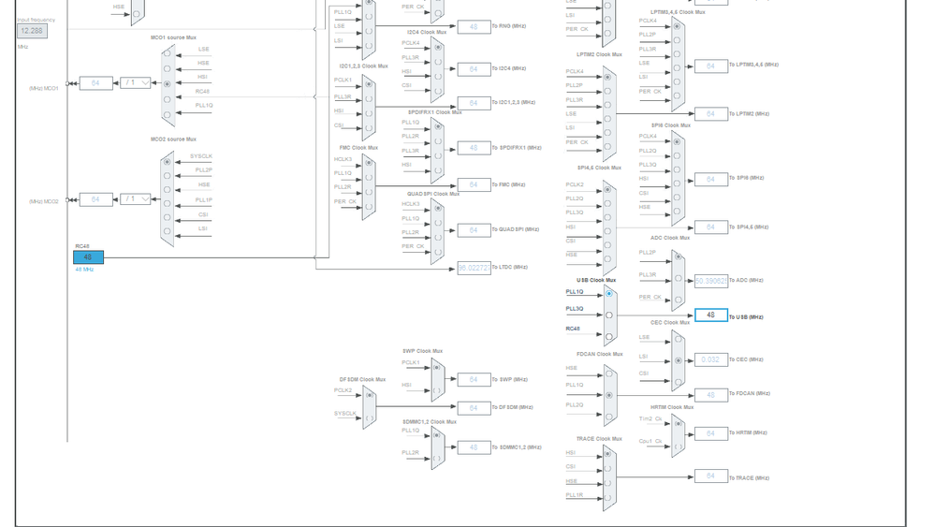
Task: Click the To LTDC (MHz) value box
Action: point(474,268)
